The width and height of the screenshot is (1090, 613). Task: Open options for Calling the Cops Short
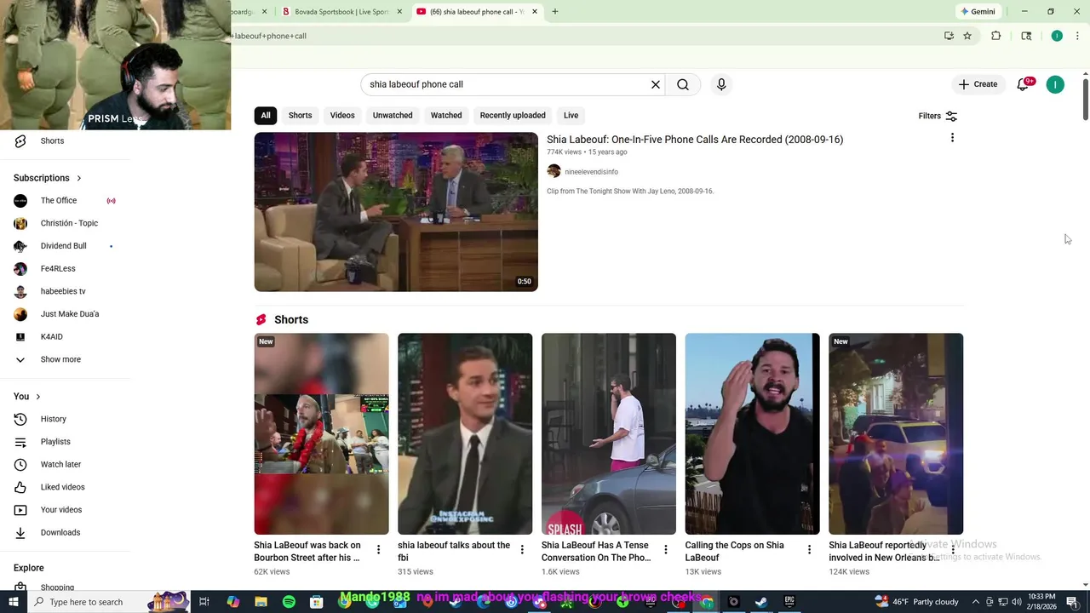(809, 550)
